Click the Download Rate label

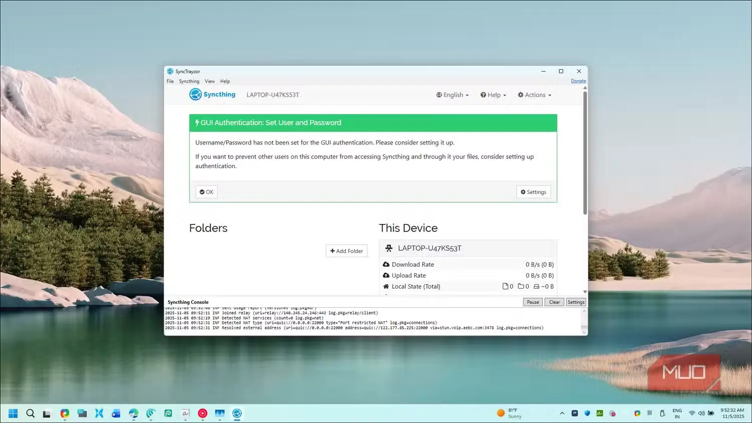click(413, 265)
